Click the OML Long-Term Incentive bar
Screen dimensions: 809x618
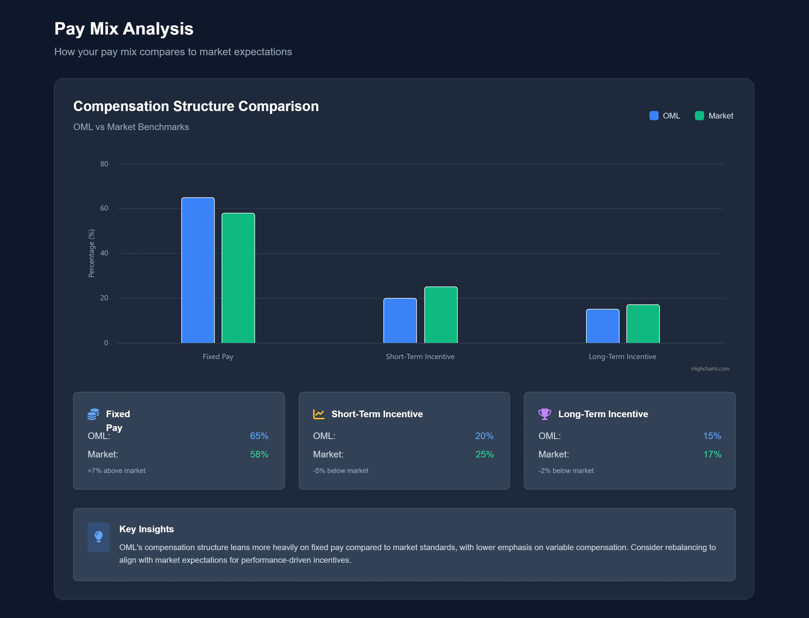click(x=603, y=326)
